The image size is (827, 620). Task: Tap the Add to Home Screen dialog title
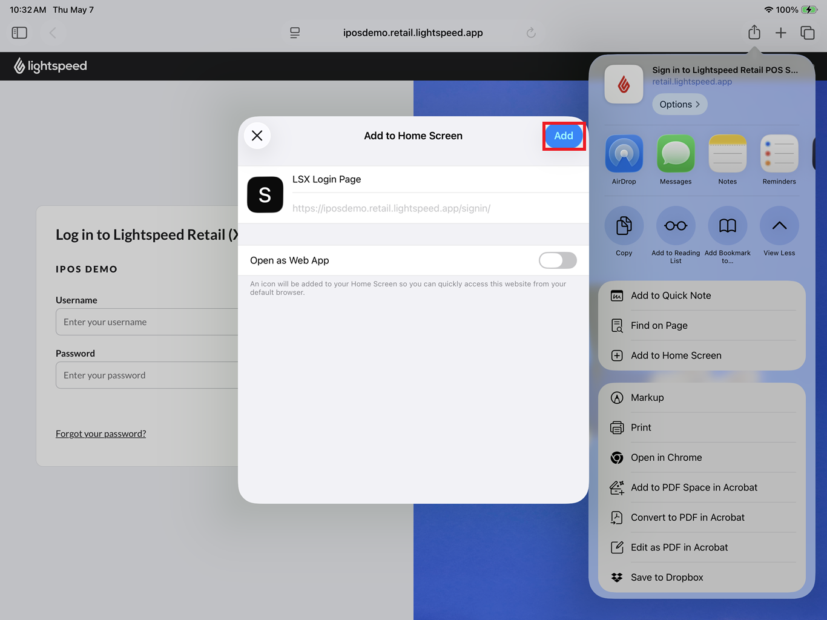(x=413, y=136)
